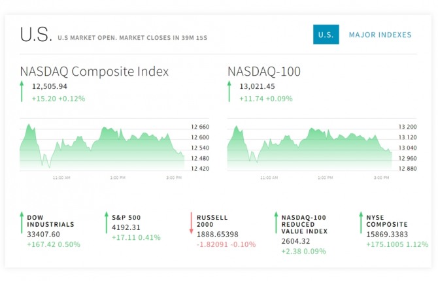438x281 pixels.
Task: Click the NYSE Composite up arrow icon
Action: 360,223
